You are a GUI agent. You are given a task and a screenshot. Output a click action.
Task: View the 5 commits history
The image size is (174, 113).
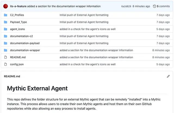click(163, 6)
